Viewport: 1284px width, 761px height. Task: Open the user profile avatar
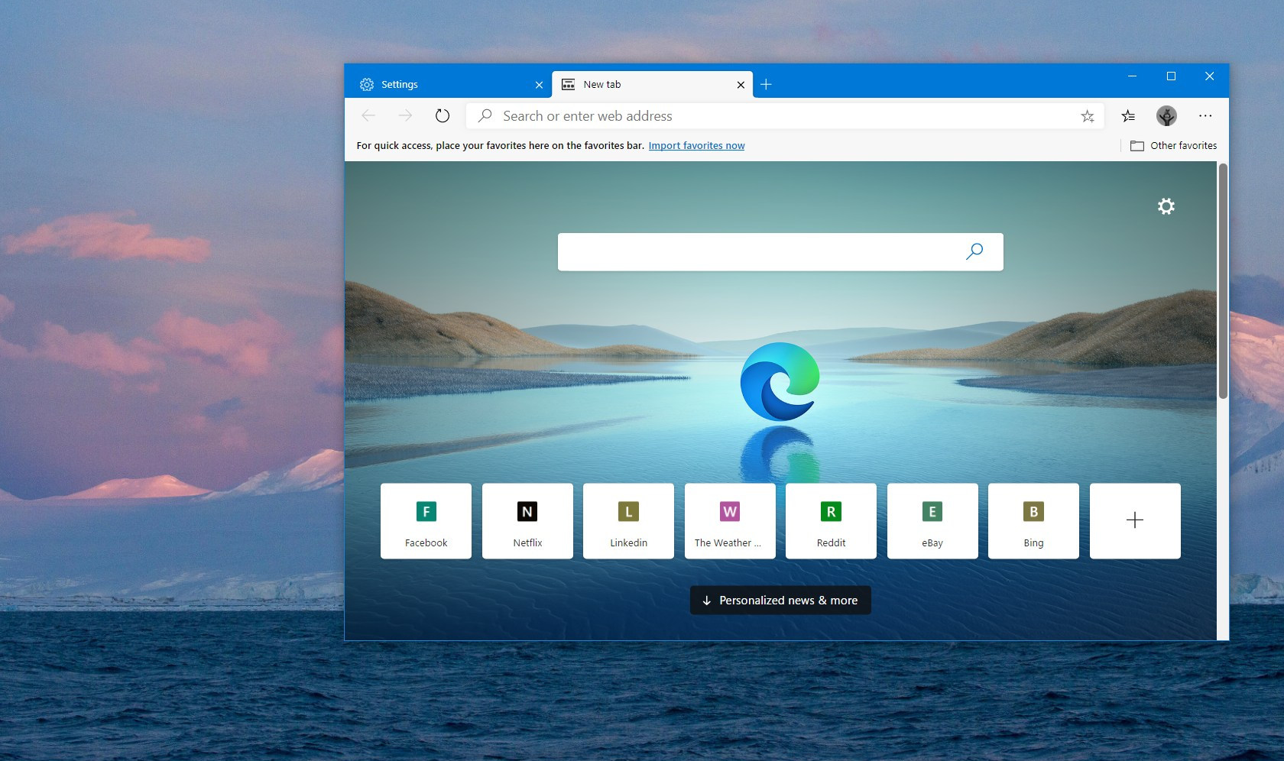pyautogui.click(x=1166, y=116)
